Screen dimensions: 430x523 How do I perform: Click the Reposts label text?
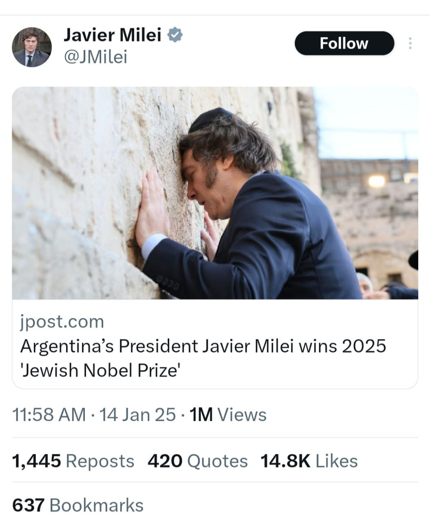[x=100, y=461]
